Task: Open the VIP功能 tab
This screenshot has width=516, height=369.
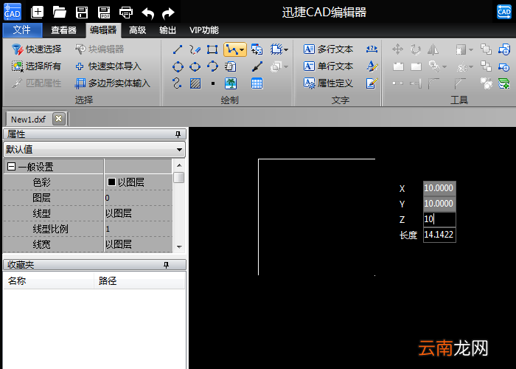Action: pos(204,30)
